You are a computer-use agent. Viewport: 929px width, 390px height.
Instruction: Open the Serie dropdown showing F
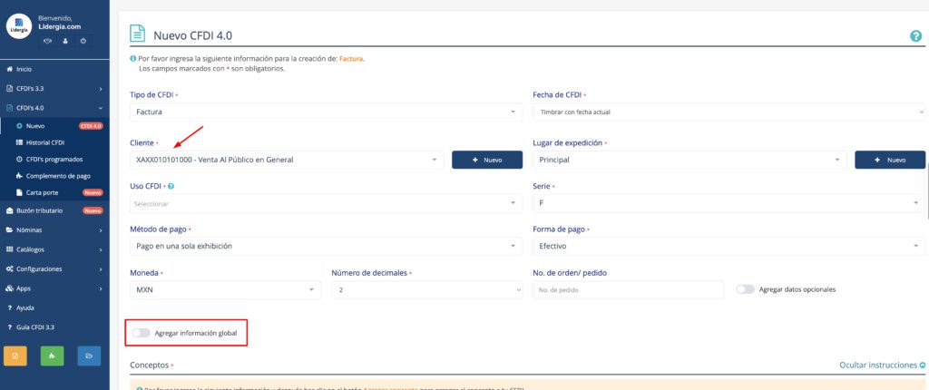point(730,203)
